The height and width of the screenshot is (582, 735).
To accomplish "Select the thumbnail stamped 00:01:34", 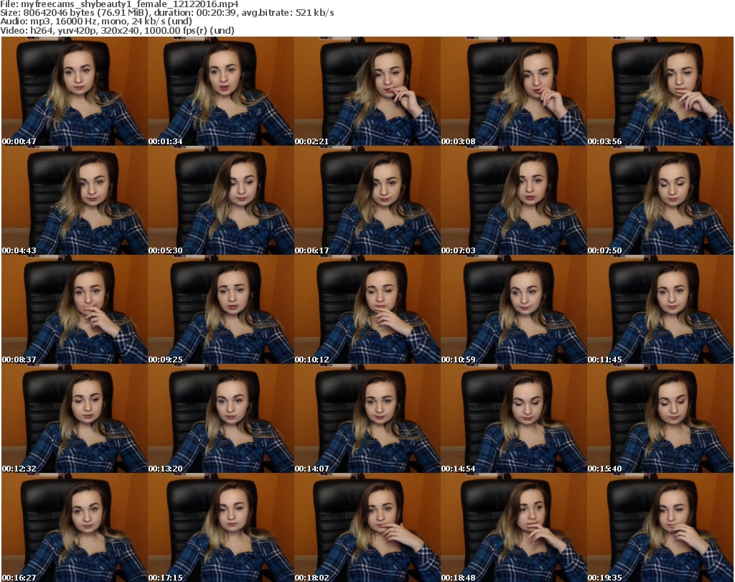I will click(221, 91).
